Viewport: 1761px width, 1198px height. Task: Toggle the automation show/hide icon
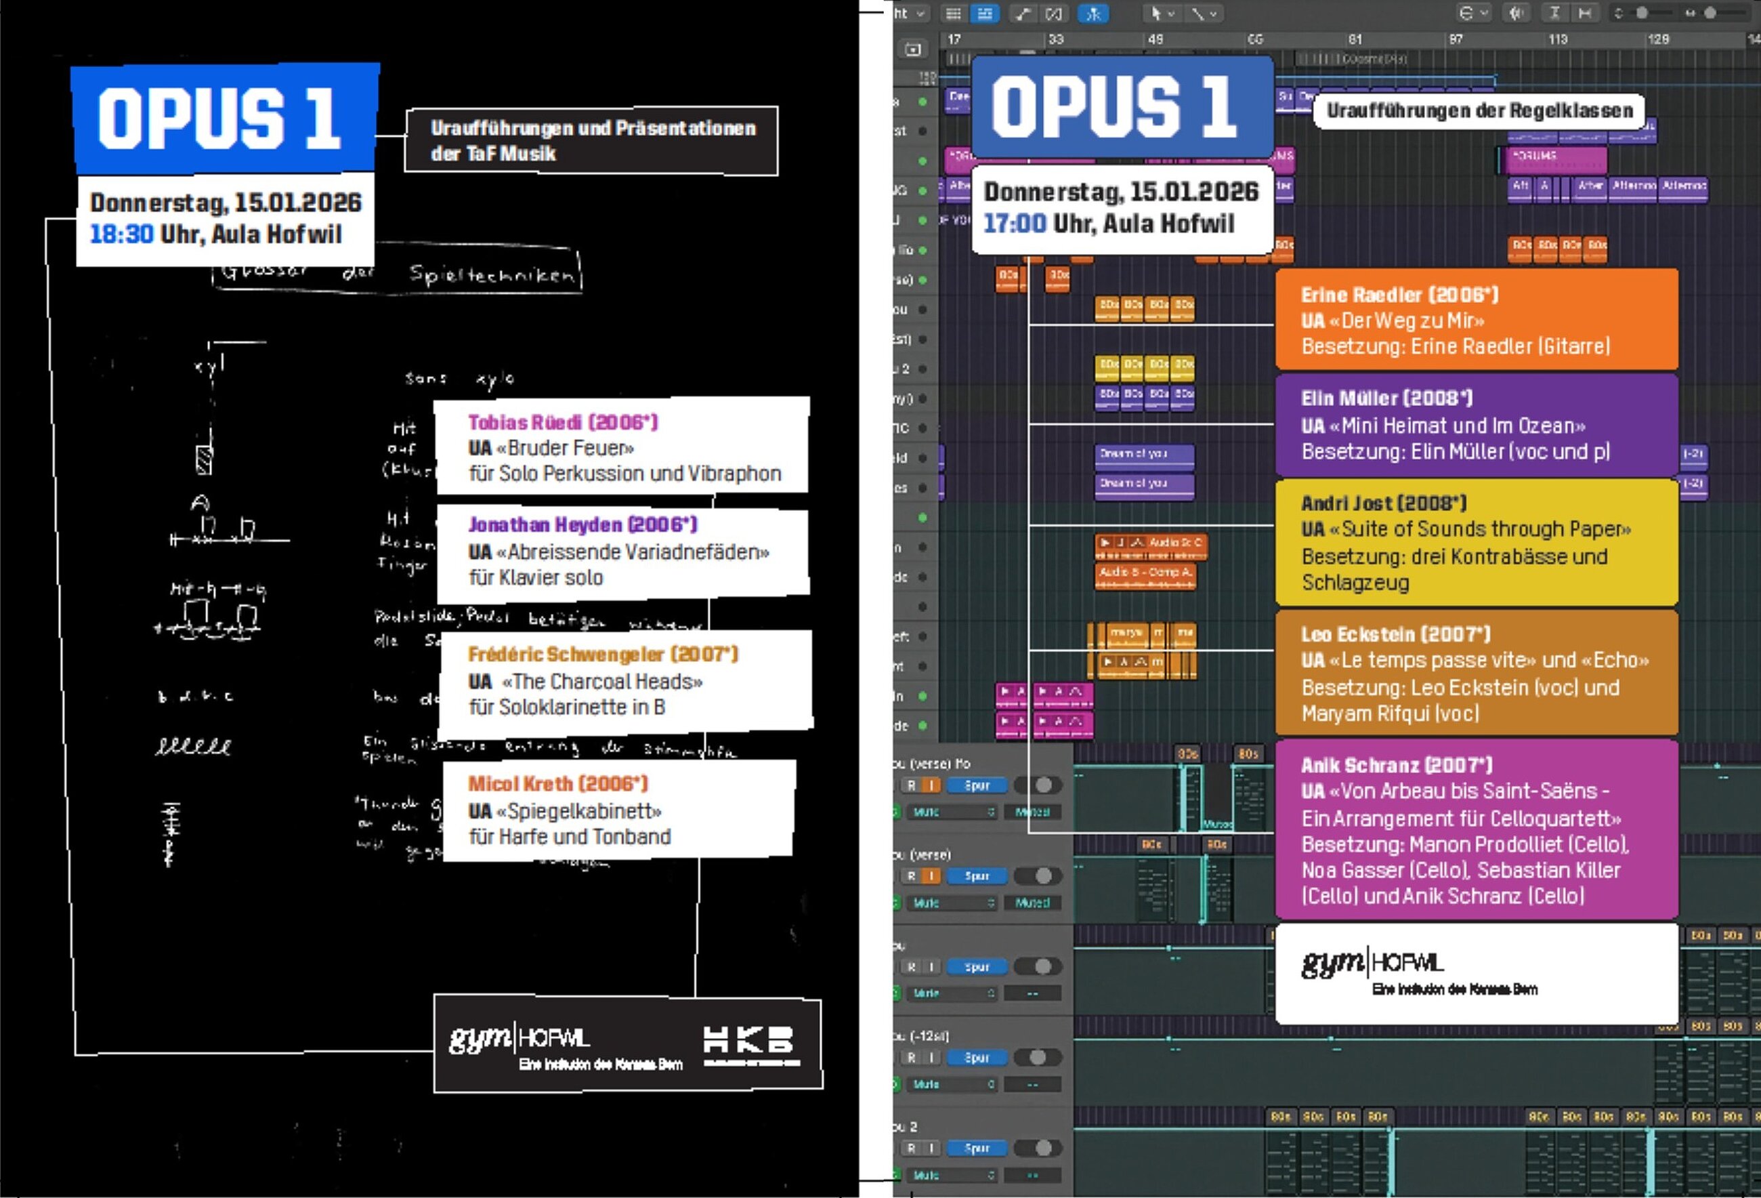tap(1022, 14)
